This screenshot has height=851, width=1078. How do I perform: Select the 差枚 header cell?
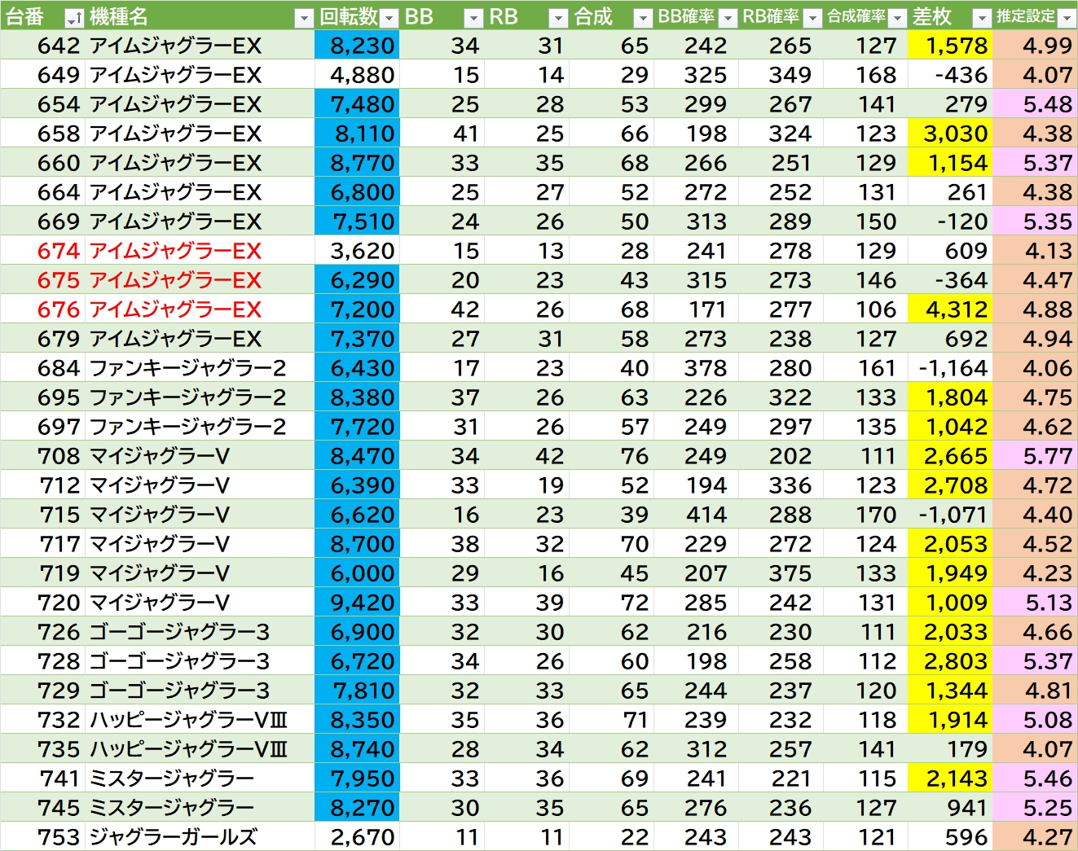pyautogui.click(x=950, y=16)
